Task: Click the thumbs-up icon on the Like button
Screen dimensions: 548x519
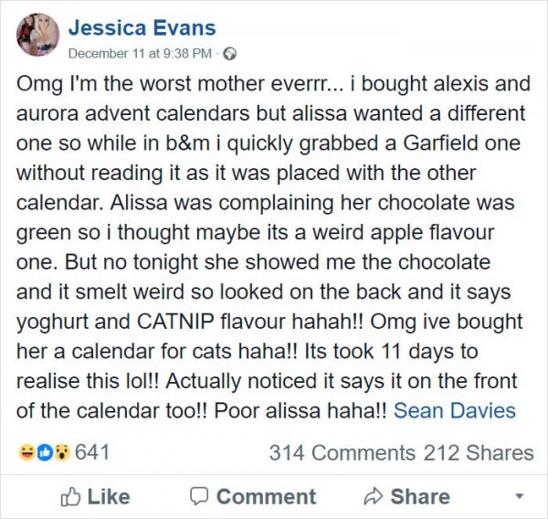Action: [69, 497]
